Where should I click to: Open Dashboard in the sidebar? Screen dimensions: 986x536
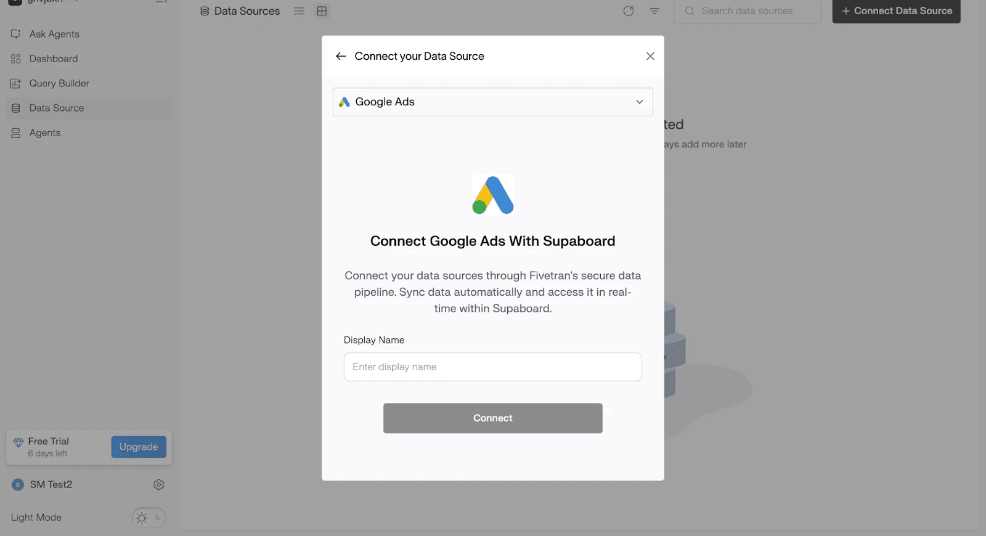coord(54,59)
